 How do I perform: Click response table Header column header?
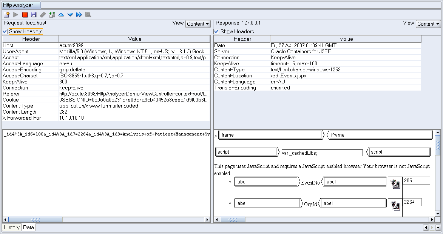[242, 39]
